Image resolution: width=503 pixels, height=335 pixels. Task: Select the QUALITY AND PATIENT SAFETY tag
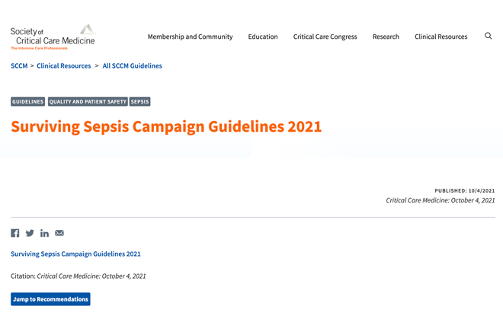click(88, 101)
